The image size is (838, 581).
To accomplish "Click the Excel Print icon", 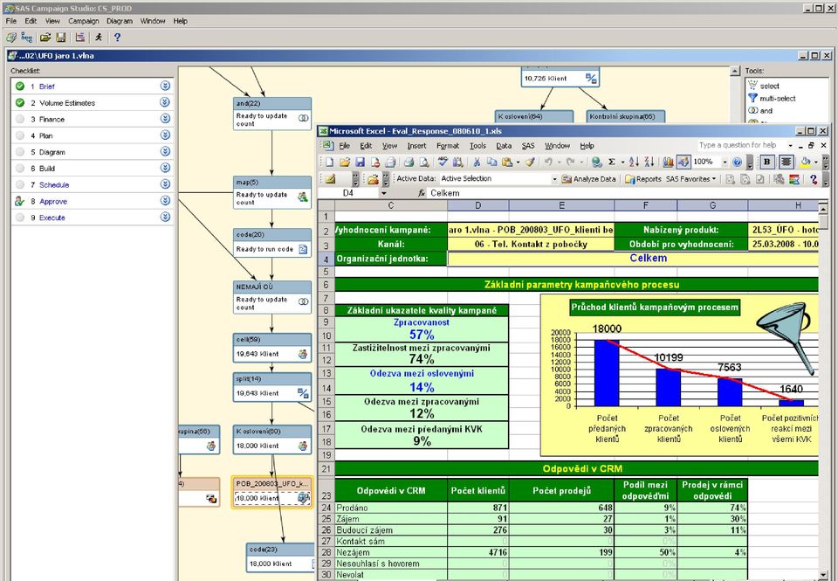I will 409,163.
